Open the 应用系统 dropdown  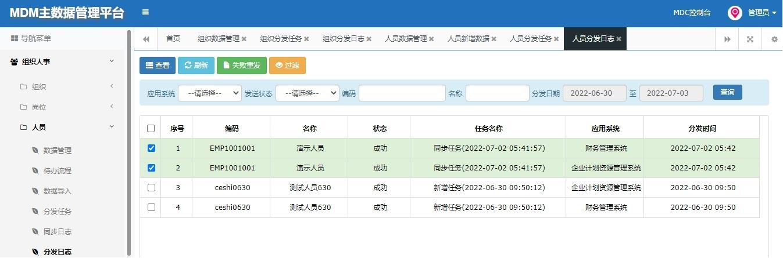(210, 93)
